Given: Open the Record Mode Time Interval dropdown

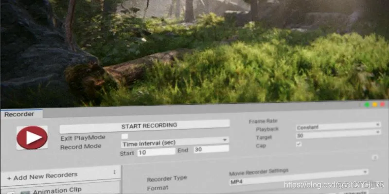Looking at the screenshot, I should tap(175, 143).
